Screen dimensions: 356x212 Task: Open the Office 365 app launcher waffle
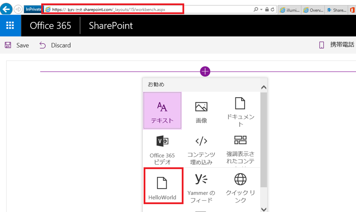click(x=10, y=25)
